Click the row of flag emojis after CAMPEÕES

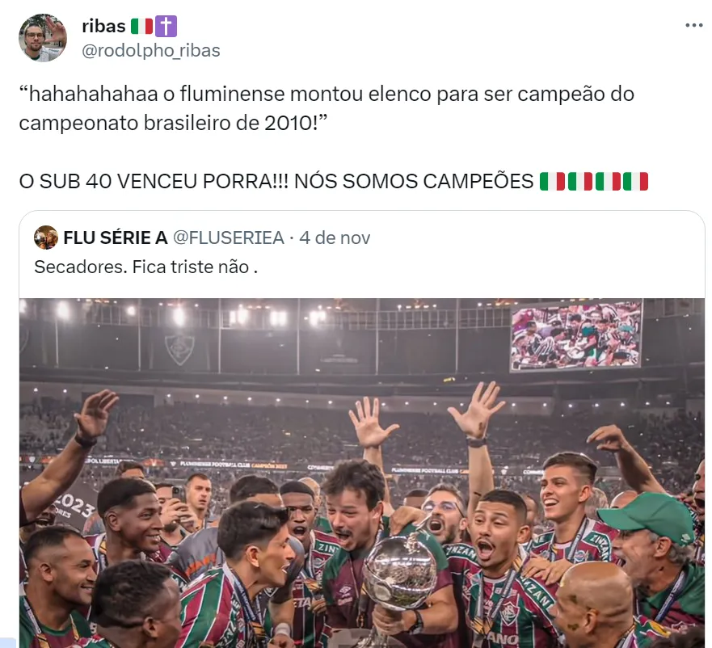coord(594,181)
